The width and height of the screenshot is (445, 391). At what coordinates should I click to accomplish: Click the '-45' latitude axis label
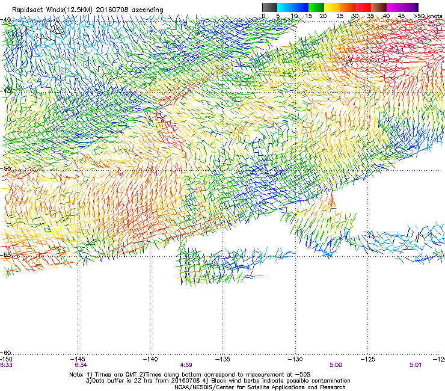pos(5,91)
